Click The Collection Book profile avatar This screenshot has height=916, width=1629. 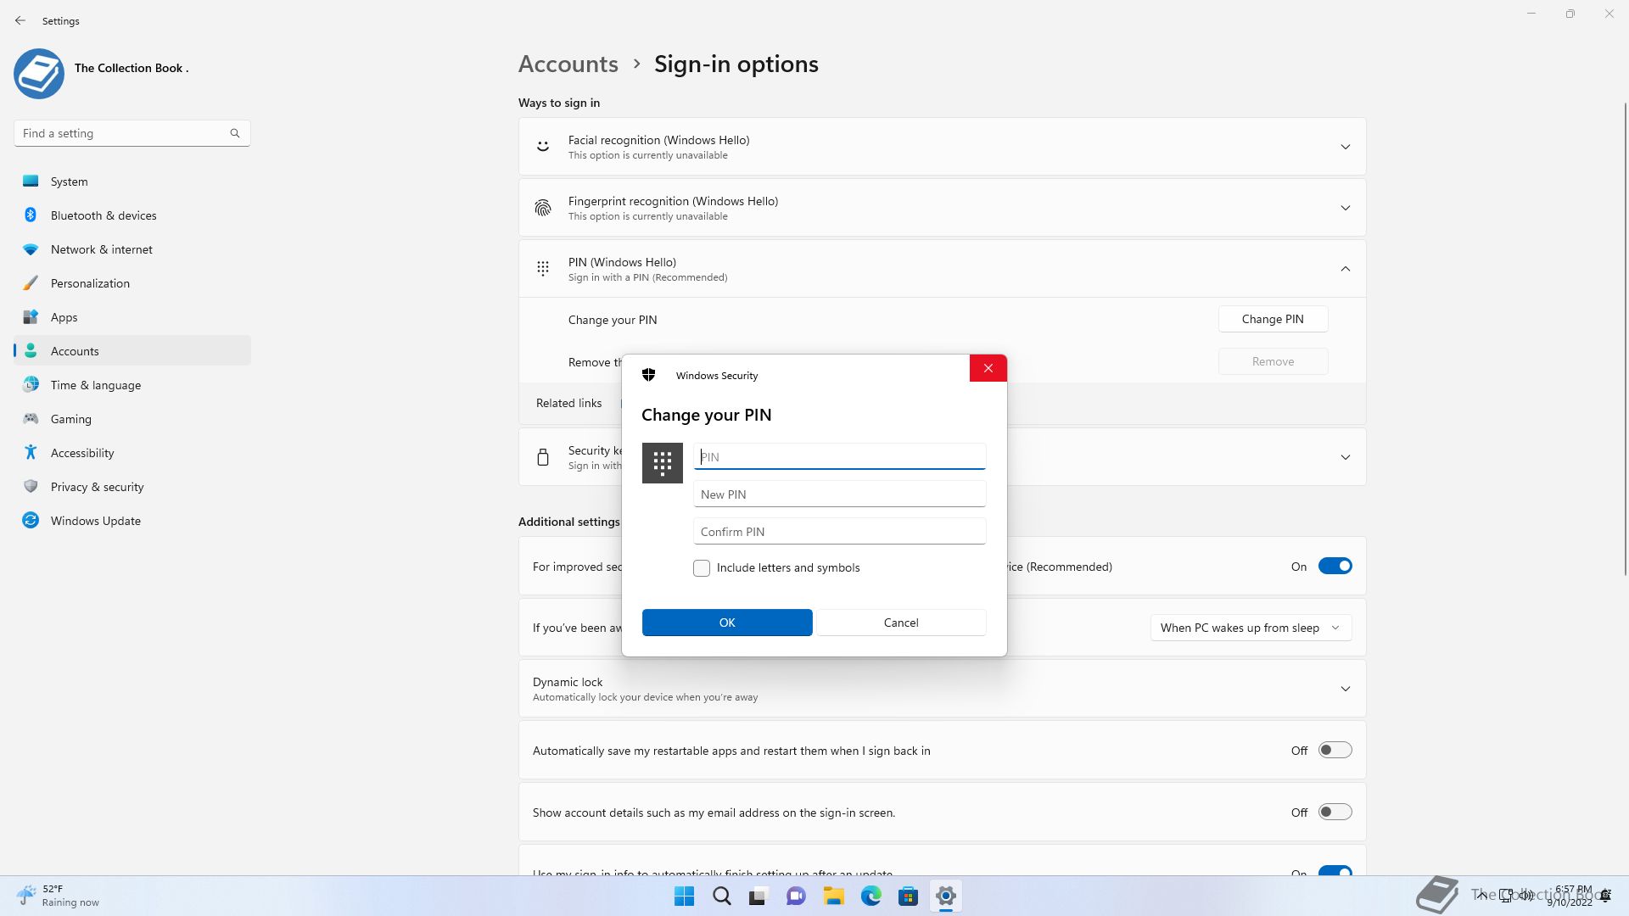(x=39, y=73)
